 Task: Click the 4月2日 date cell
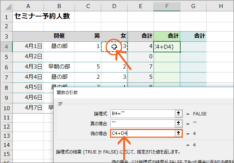coord(28,57)
